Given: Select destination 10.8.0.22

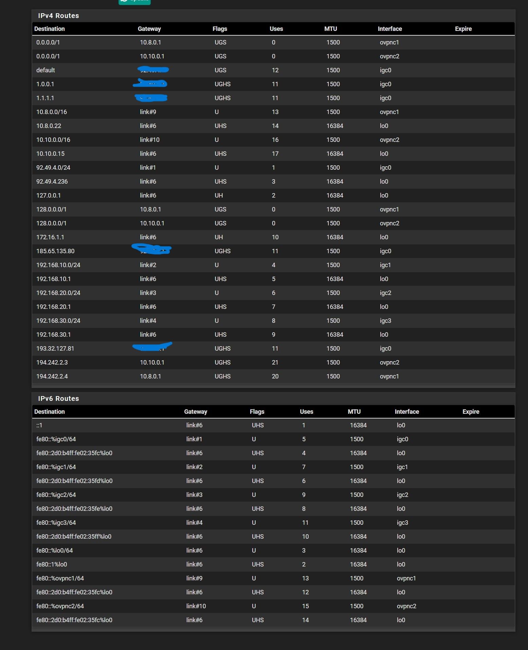Looking at the screenshot, I should pos(49,126).
